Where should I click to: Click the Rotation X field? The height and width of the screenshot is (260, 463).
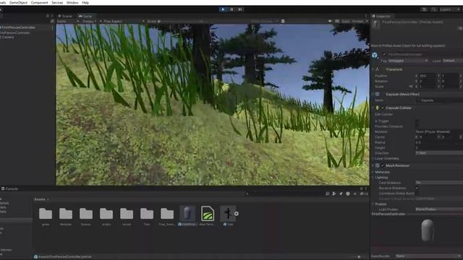point(428,81)
